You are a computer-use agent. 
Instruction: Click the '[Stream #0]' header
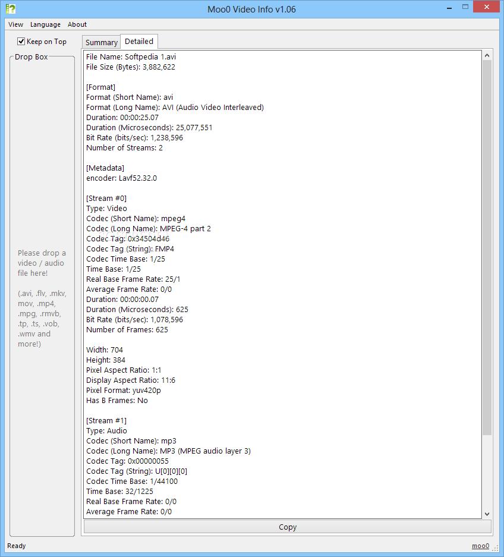pos(106,198)
